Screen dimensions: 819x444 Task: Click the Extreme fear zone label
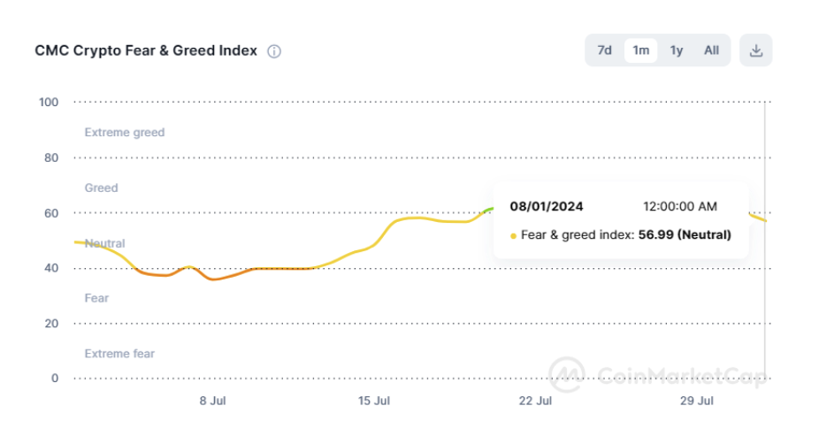pyautogui.click(x=119, y=354)
